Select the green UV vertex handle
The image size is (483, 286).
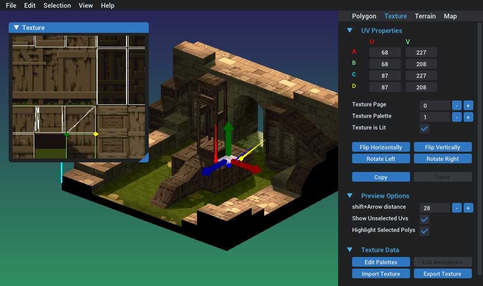[67, 134]
